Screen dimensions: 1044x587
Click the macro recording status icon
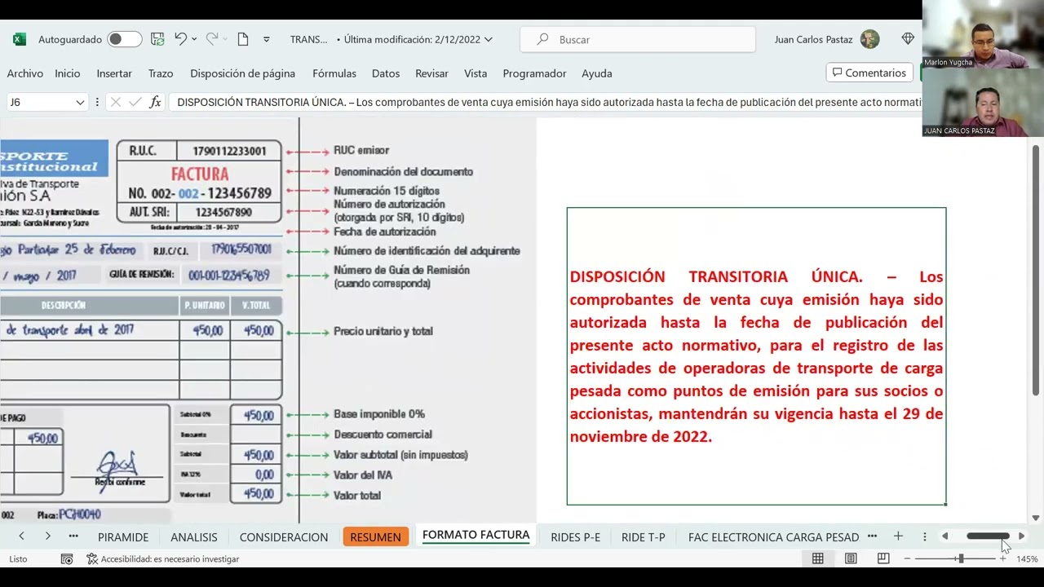pos(67,559)
